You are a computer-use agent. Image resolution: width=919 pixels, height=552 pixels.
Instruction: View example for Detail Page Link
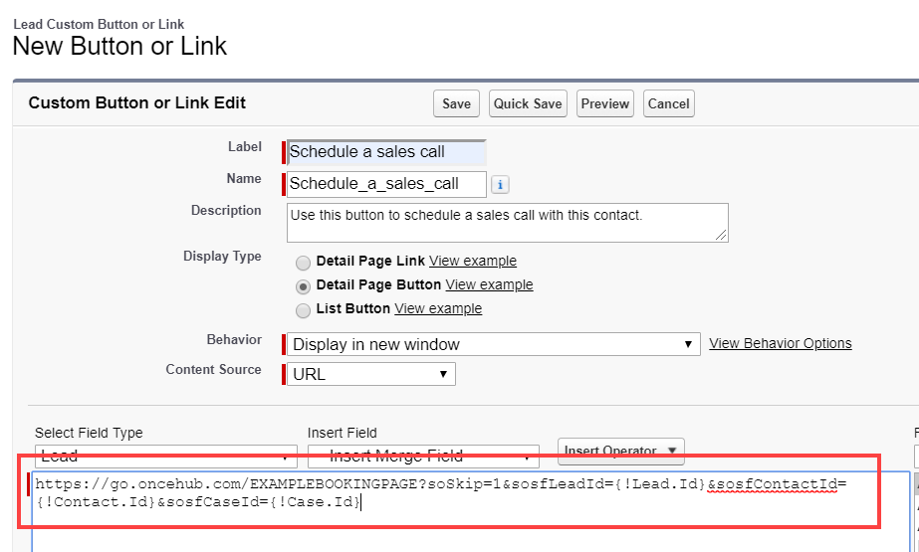[473, 261]
